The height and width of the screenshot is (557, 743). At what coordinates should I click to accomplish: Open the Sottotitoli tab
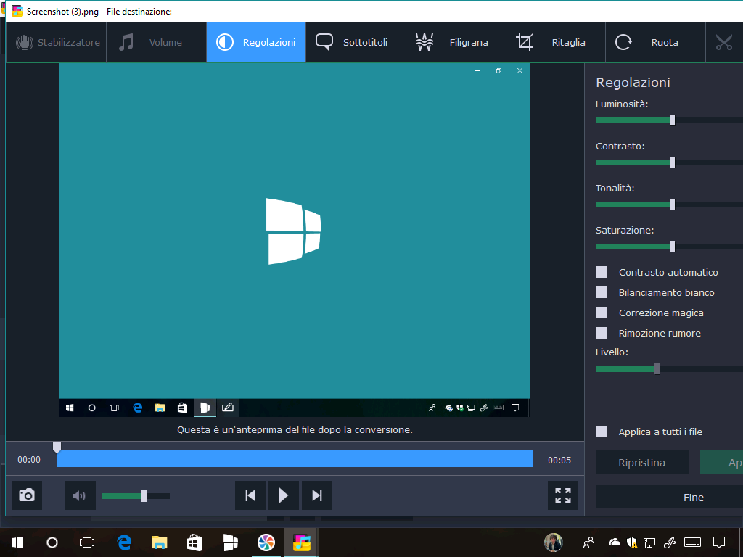[x=356, y=42]
